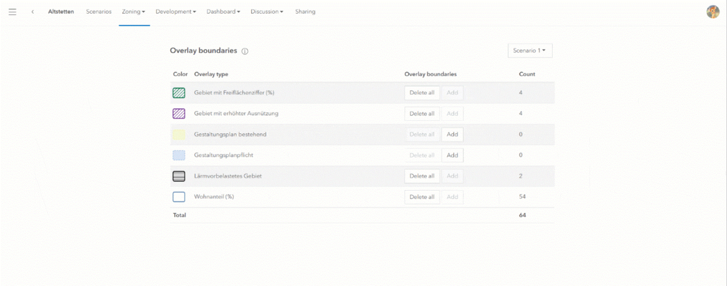Add a Gestaltungsplanpflicht boundary
Screen dimensions: 727x286
click(x=452, y=155)
